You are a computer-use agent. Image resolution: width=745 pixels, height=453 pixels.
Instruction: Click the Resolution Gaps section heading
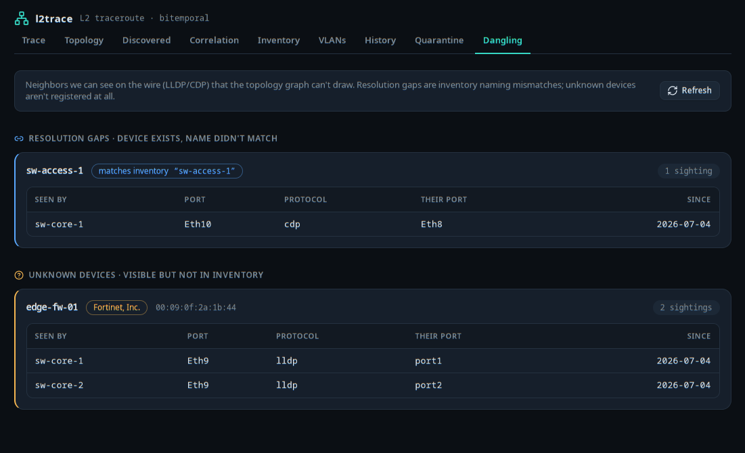coord(153,139)
